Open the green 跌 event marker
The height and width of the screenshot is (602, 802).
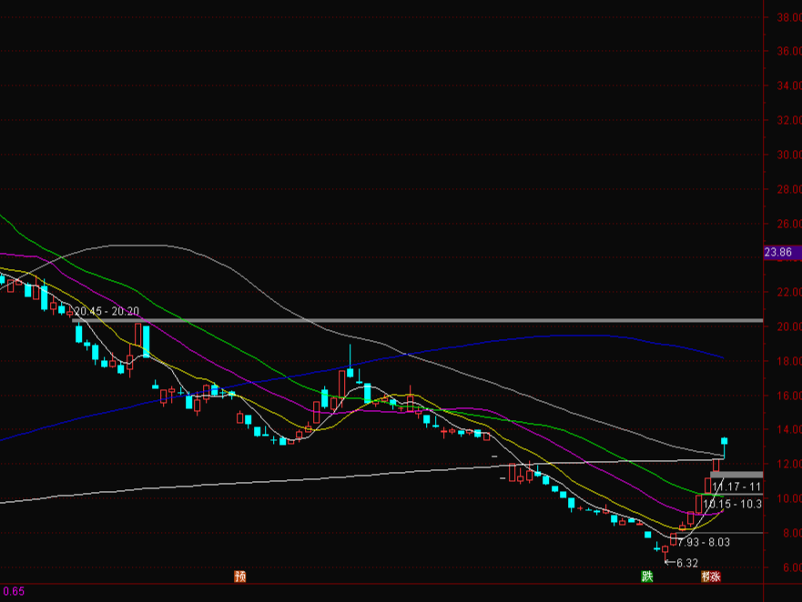coord(647,577)
